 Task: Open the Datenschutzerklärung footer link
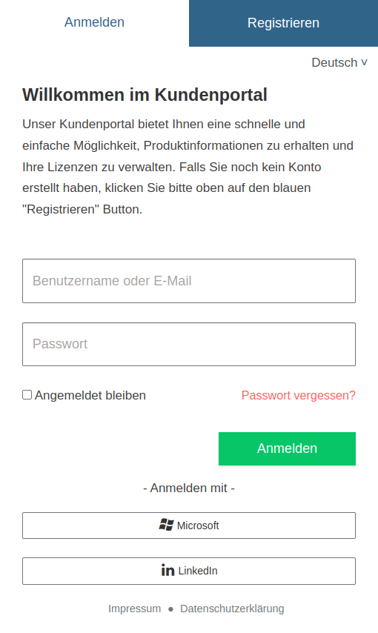(232, 609)
